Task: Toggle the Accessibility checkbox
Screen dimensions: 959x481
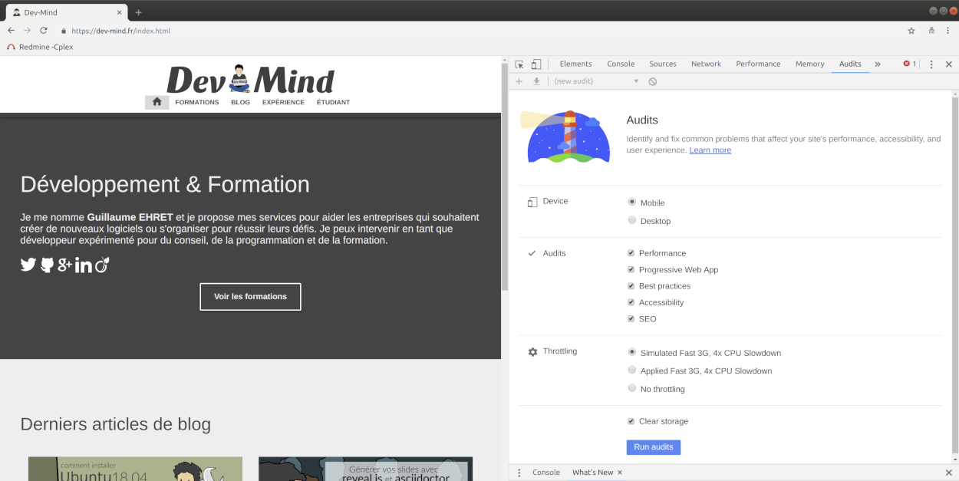Action: pyautogui.click(x=631, y=302)
